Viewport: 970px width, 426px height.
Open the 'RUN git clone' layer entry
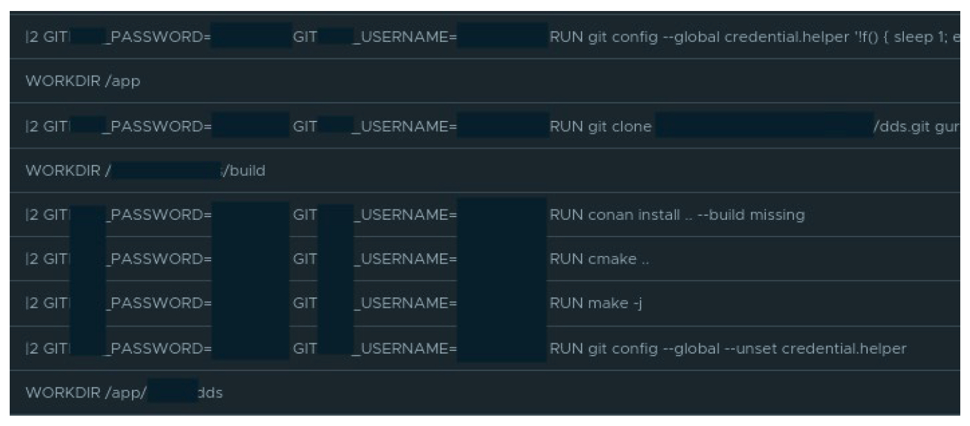[x=600, y=127]
